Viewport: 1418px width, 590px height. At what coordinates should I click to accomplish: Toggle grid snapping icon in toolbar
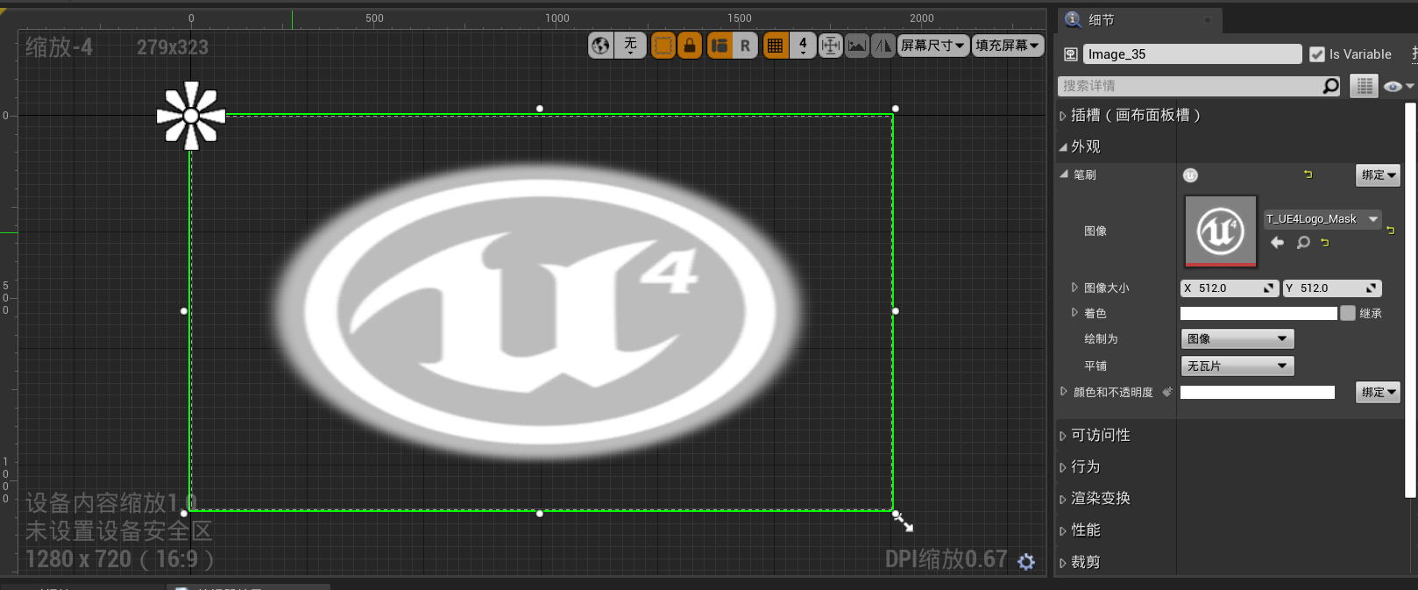775,46
